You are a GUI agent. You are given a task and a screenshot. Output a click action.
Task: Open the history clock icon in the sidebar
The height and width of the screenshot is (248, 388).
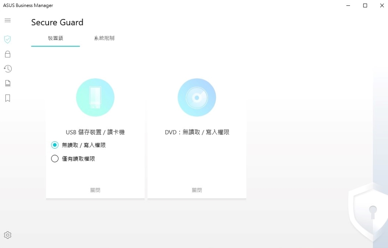click(8, 69)
